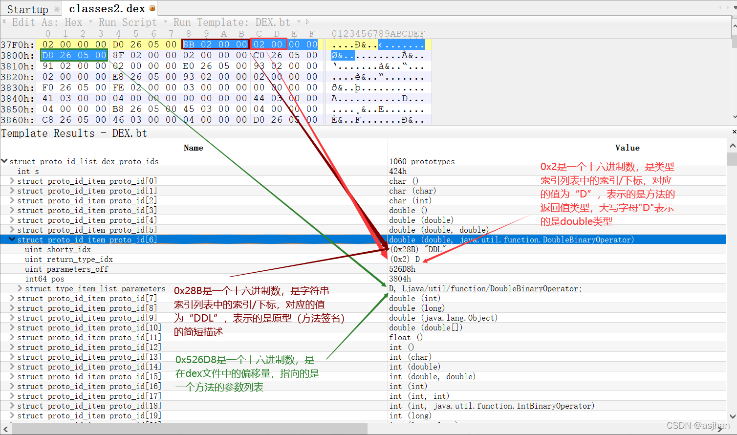The image size is (737, 435).
Task: Select the 'int s' row
Action: pos(363,171)
